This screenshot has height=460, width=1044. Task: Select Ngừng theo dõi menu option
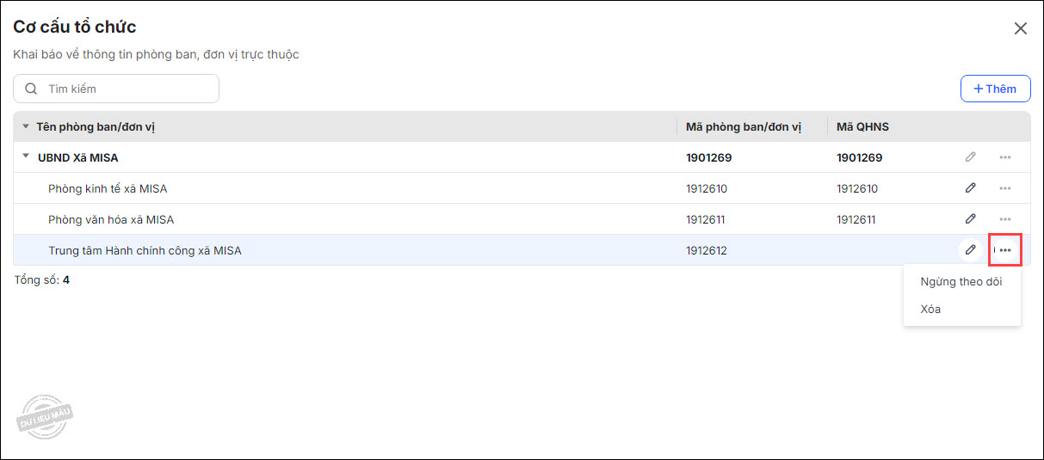tap(961, 281)
